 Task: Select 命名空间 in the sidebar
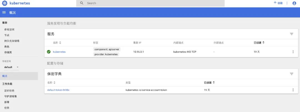pos(9,29)
